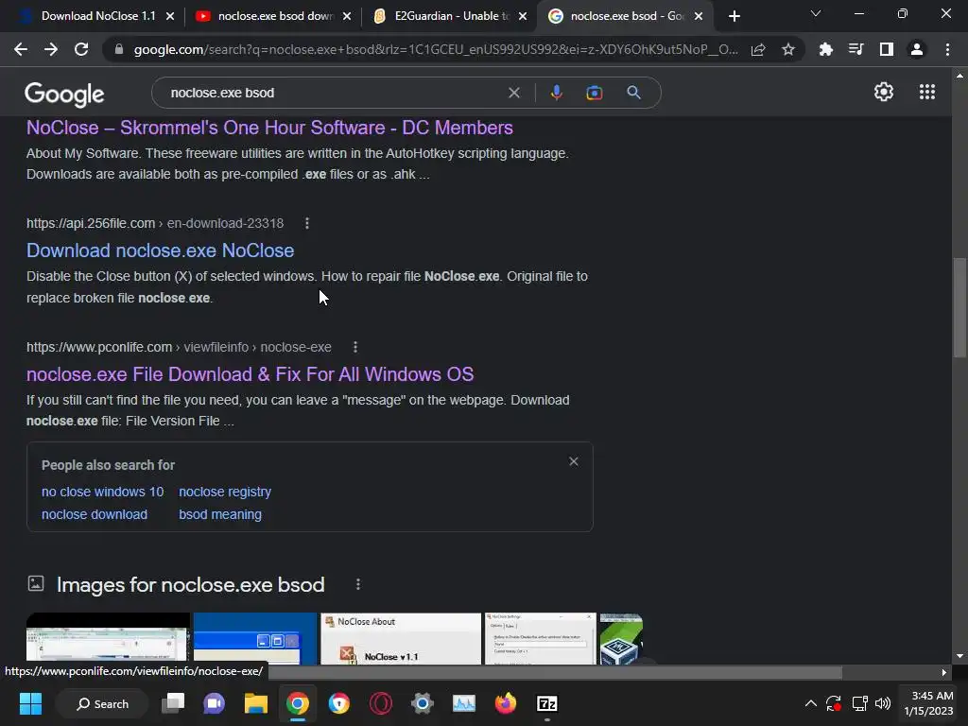Go back to the previous page
This screenshot has width=968, height=726.
click(x=21, y=49)
